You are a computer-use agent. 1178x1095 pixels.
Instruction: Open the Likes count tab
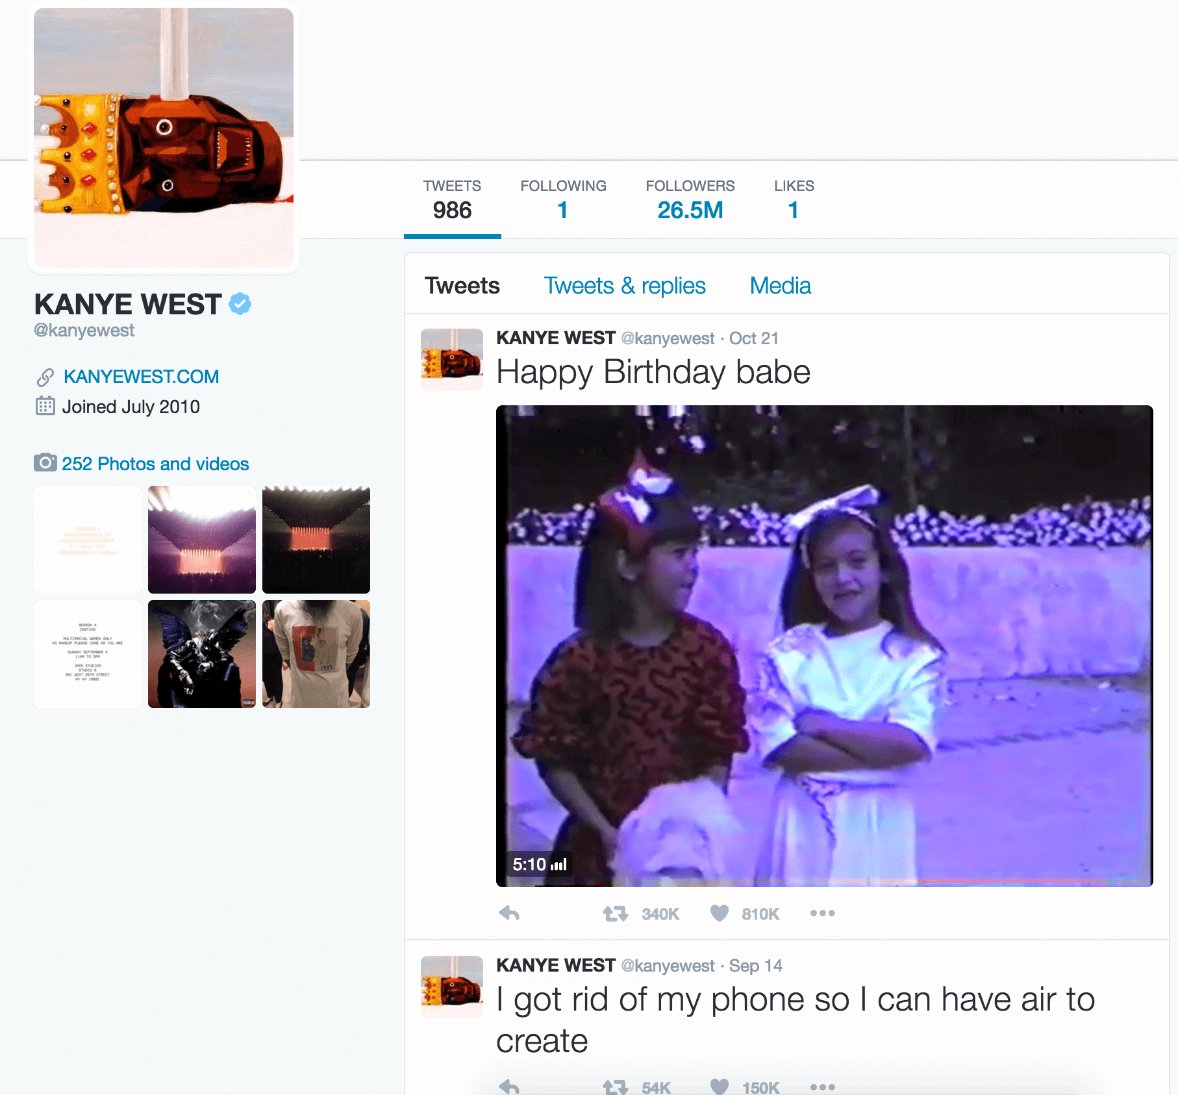coord(794,200)
